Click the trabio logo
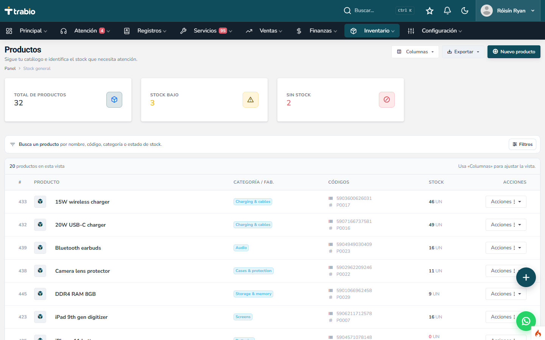The image size is (545, 340). 20,11
